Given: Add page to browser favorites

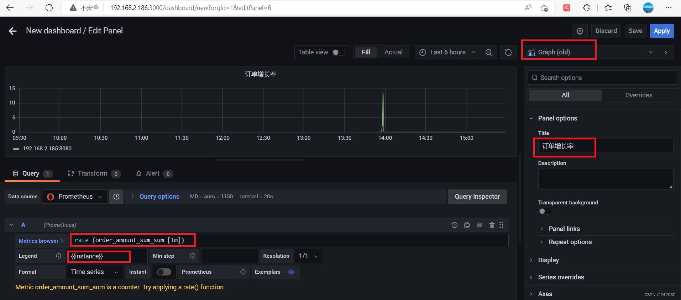Looking at the screenshot, I should point(544,8).
